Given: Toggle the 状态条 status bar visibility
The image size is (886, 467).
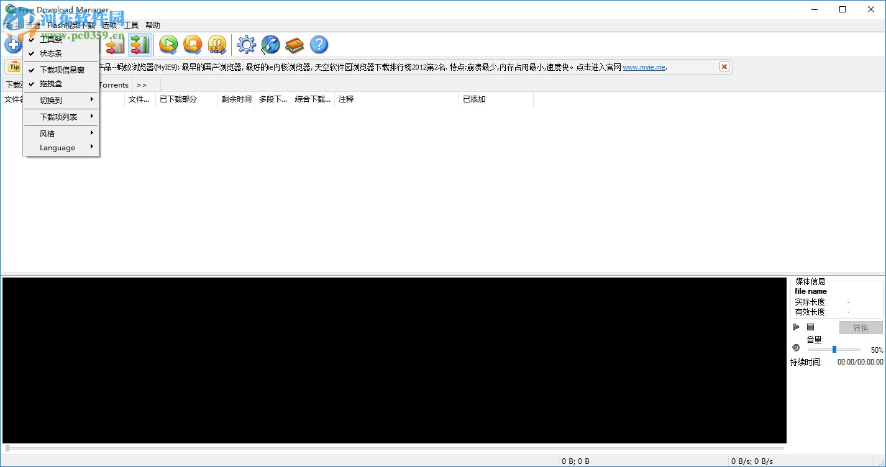Looking at the screenshot, I should pyautogui.click(x=52, y=53).
